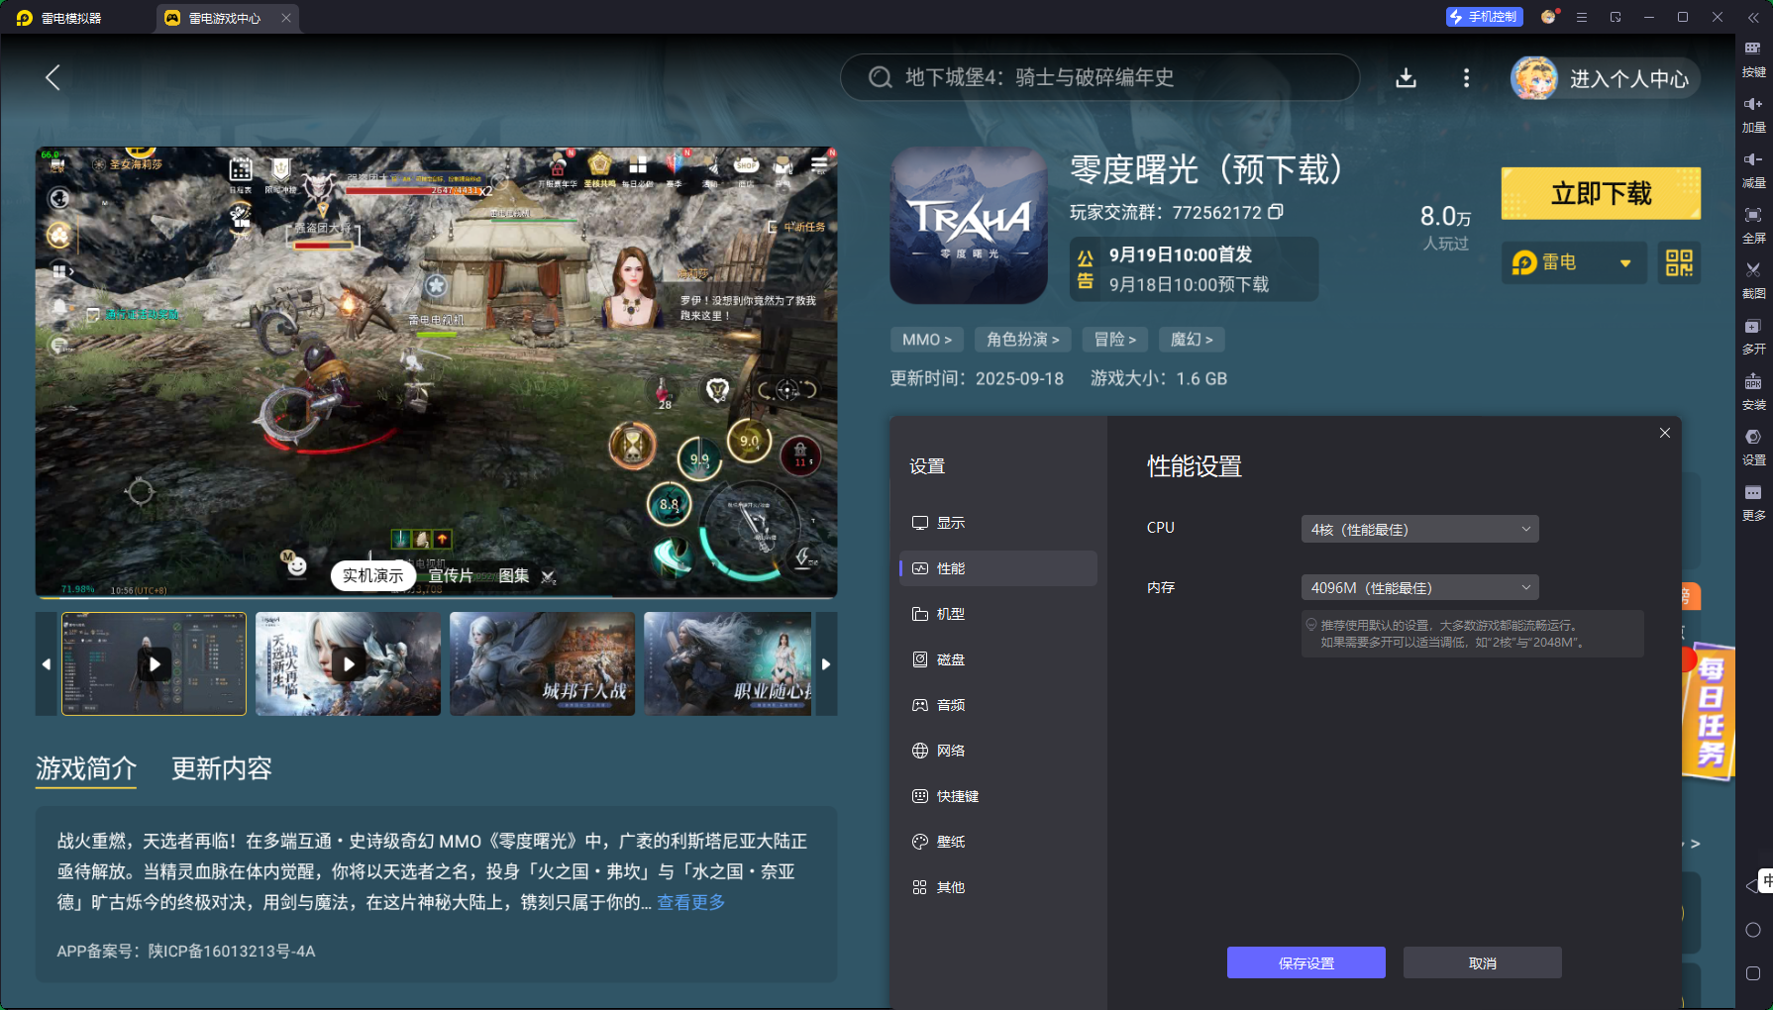Image resolution: width=1773 pixels, height=1010 pixels.
Task: Copy the player group number
Action: (x=1276, y=212)
